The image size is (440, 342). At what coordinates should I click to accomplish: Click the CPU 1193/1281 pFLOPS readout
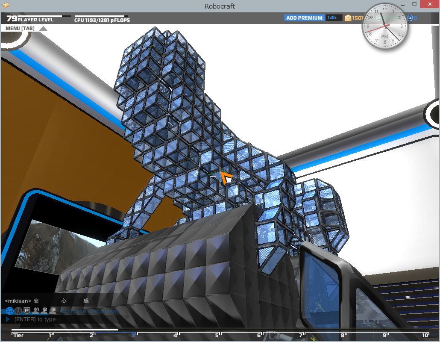coord(102,20)
